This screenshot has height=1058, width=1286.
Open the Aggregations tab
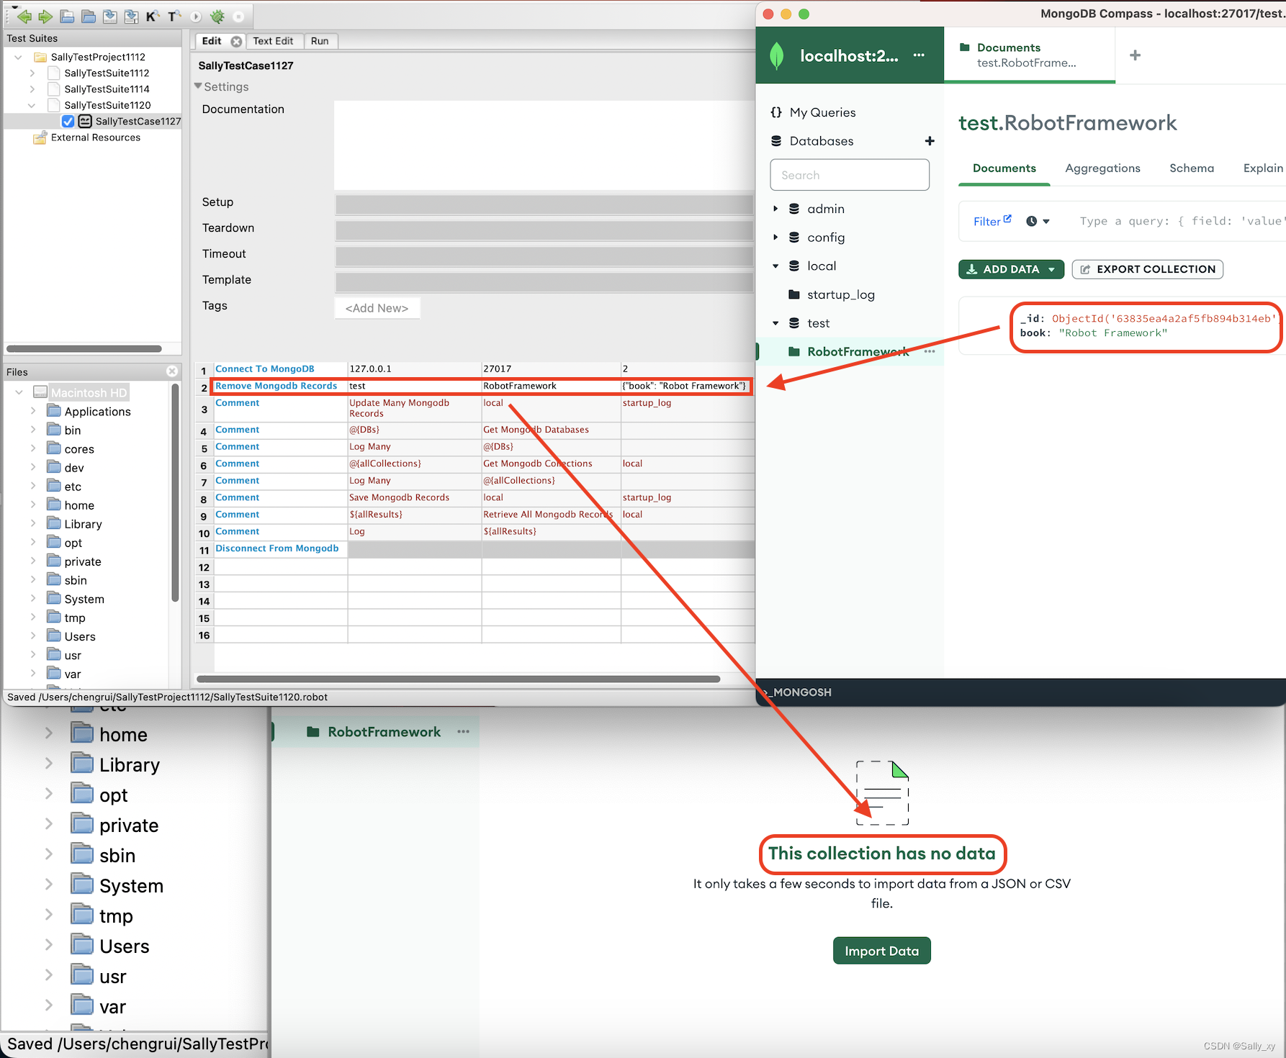(x=1102, y=168)
